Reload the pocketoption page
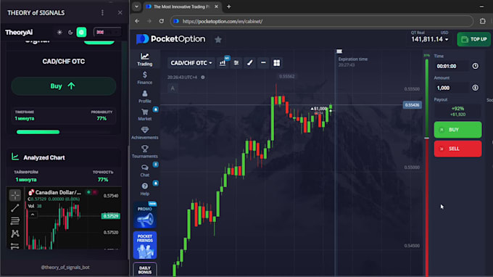The width and height of the screenshot is (493, 277). 161,21
